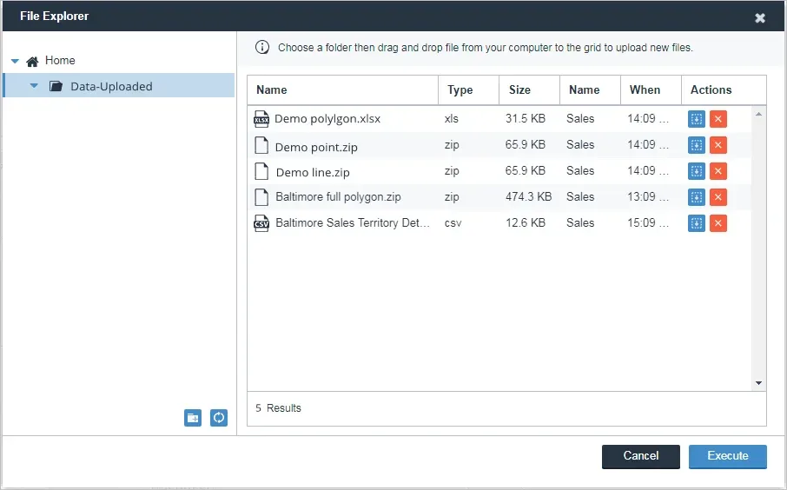Click the grid scrollbar up arrow
The width and height of the screenshot is (787, 490).
click(758, 115)
